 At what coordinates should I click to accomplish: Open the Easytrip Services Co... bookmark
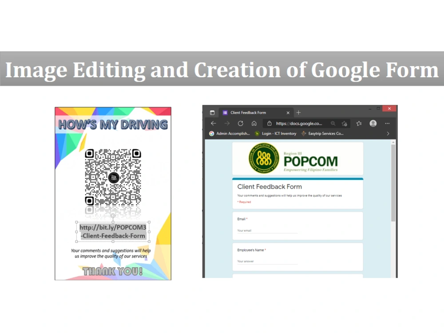pyautogui.click(x=322, y=133)
